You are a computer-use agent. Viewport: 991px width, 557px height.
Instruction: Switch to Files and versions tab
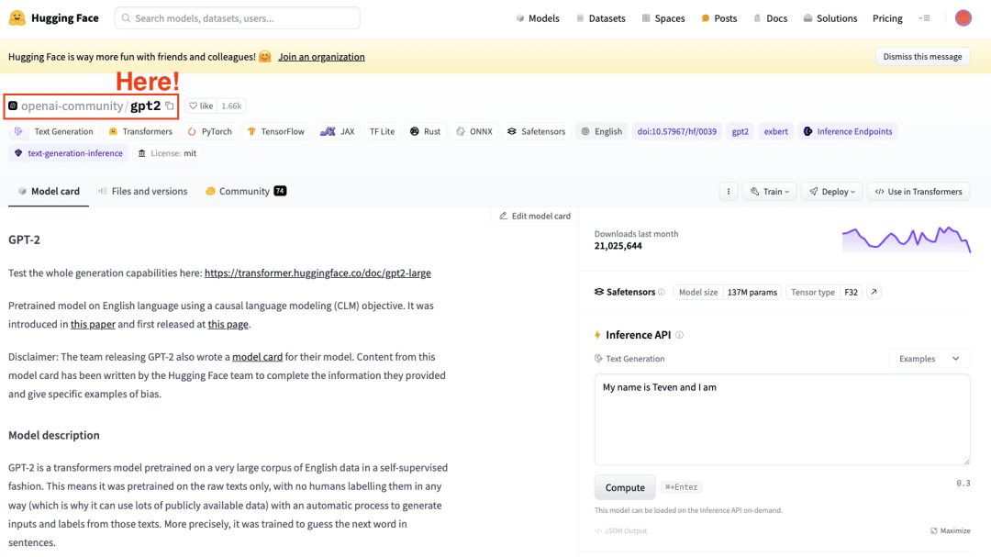pyautogui.click(x=142, y=192)
